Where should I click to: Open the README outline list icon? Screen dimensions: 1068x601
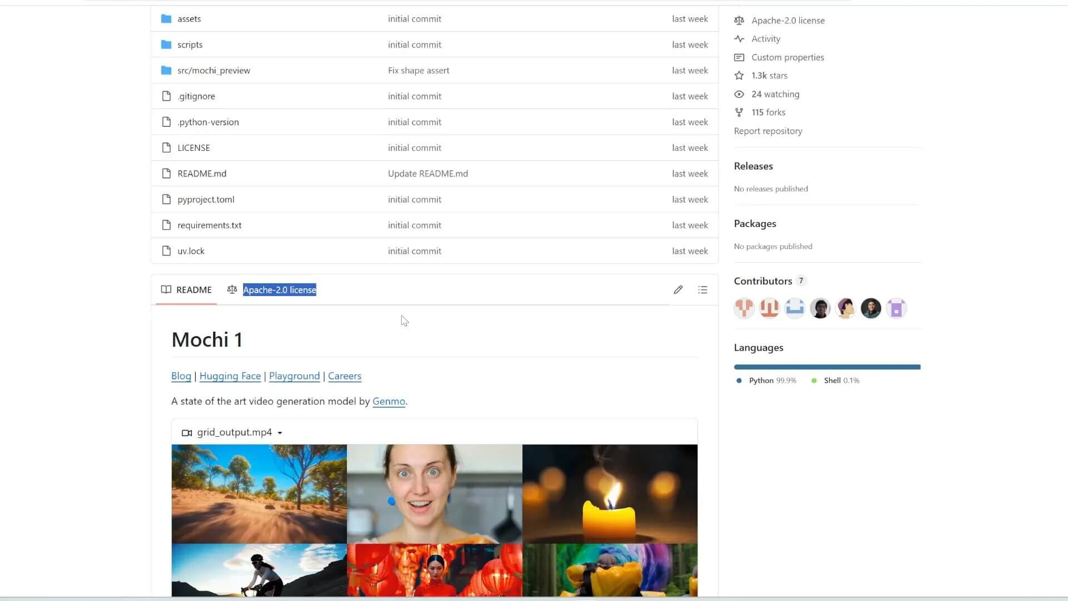pyautogui.click(x=703, y=289)
